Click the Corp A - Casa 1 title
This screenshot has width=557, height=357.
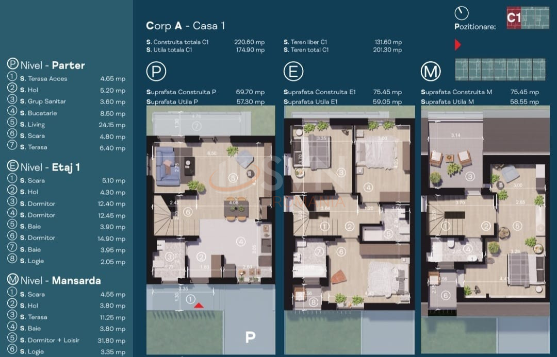[186, 26]
